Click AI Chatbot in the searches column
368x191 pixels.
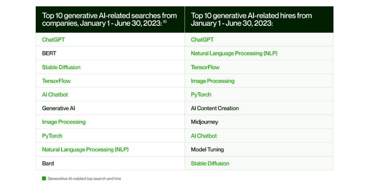(x=55, y=95)
